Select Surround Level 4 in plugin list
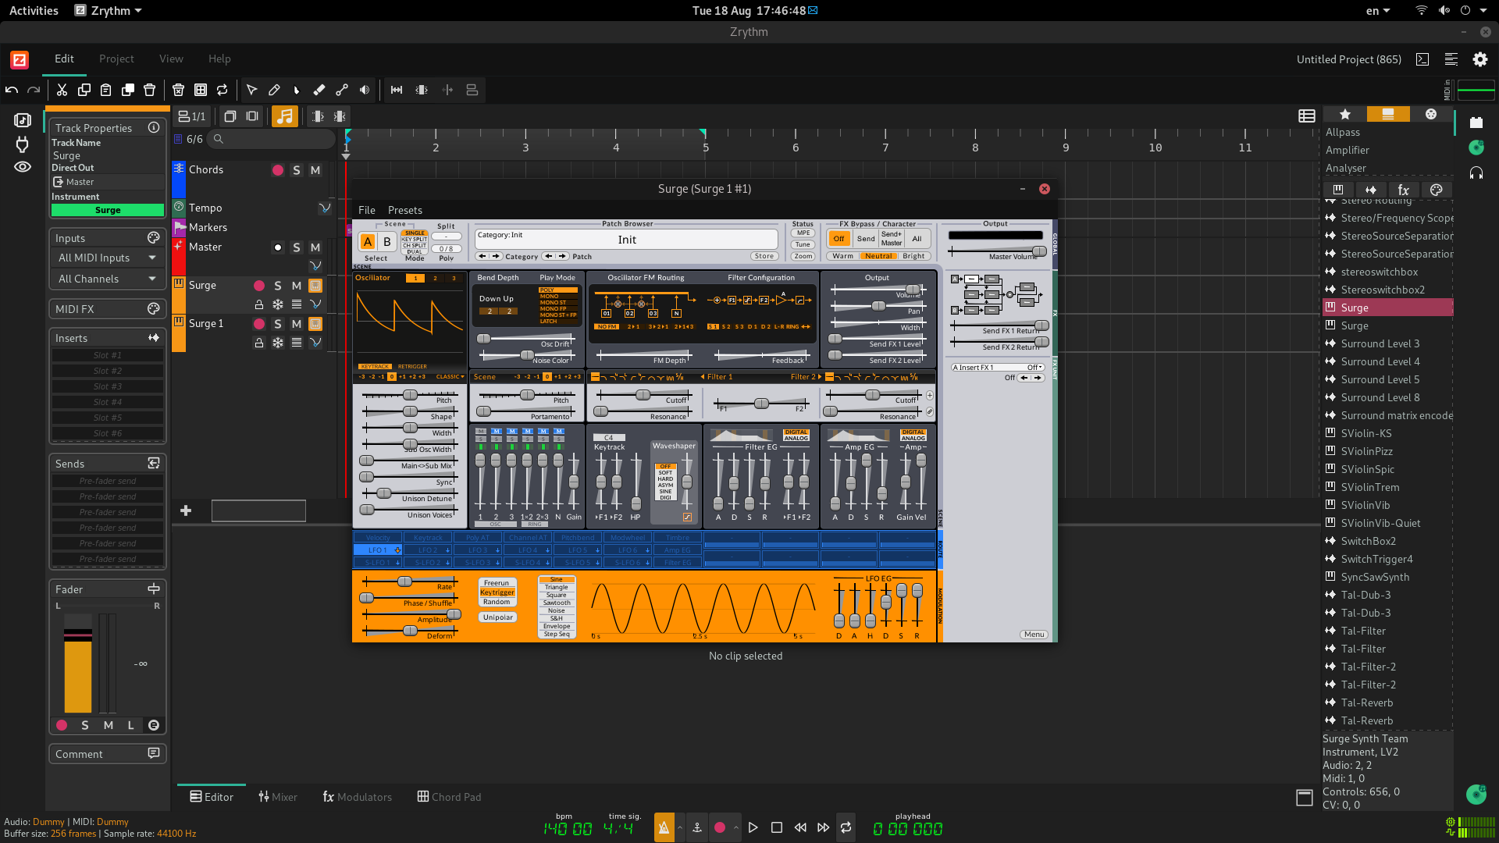Screen dimensions: 1499x843 pyautogui.click(x=1380, y=361)
